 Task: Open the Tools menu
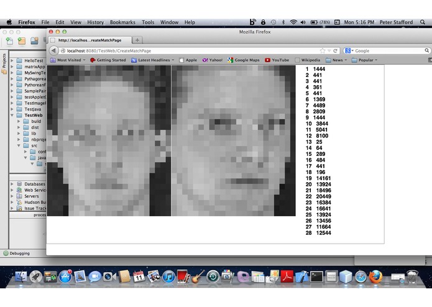[148, 22]
